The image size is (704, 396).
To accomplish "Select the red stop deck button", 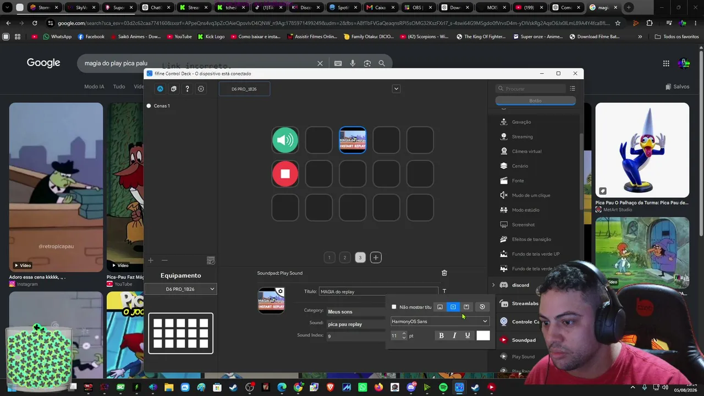I will pyautogui.click(x=285, y=174).
